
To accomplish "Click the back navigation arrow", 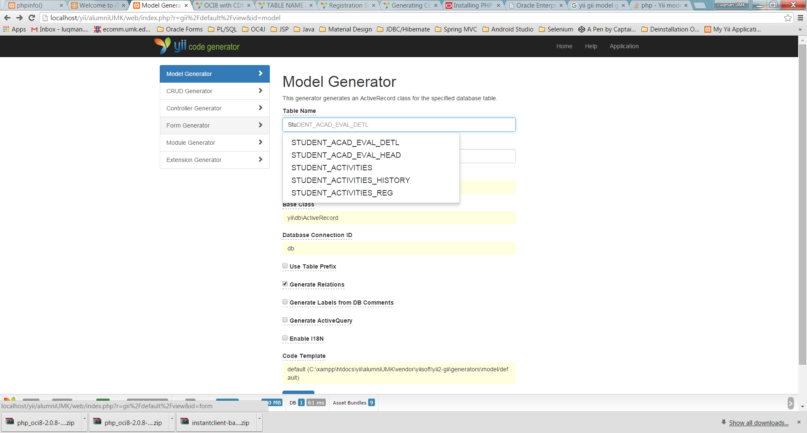I will point(7,18).
